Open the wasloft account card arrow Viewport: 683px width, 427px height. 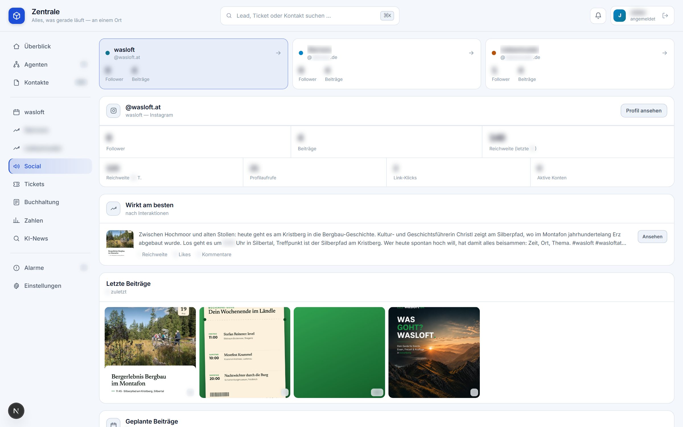[278, 53]
